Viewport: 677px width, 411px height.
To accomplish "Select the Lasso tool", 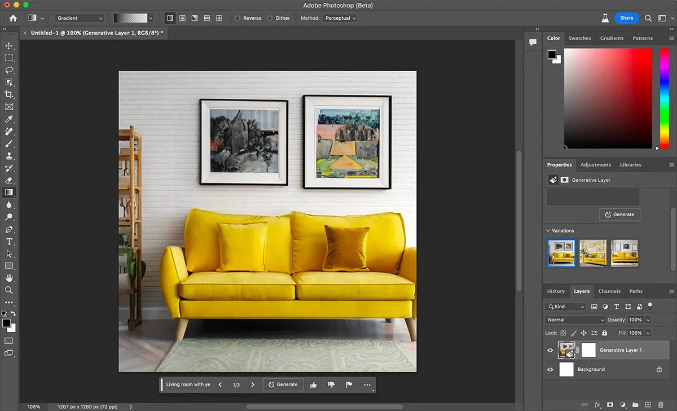I will point(9,70).
